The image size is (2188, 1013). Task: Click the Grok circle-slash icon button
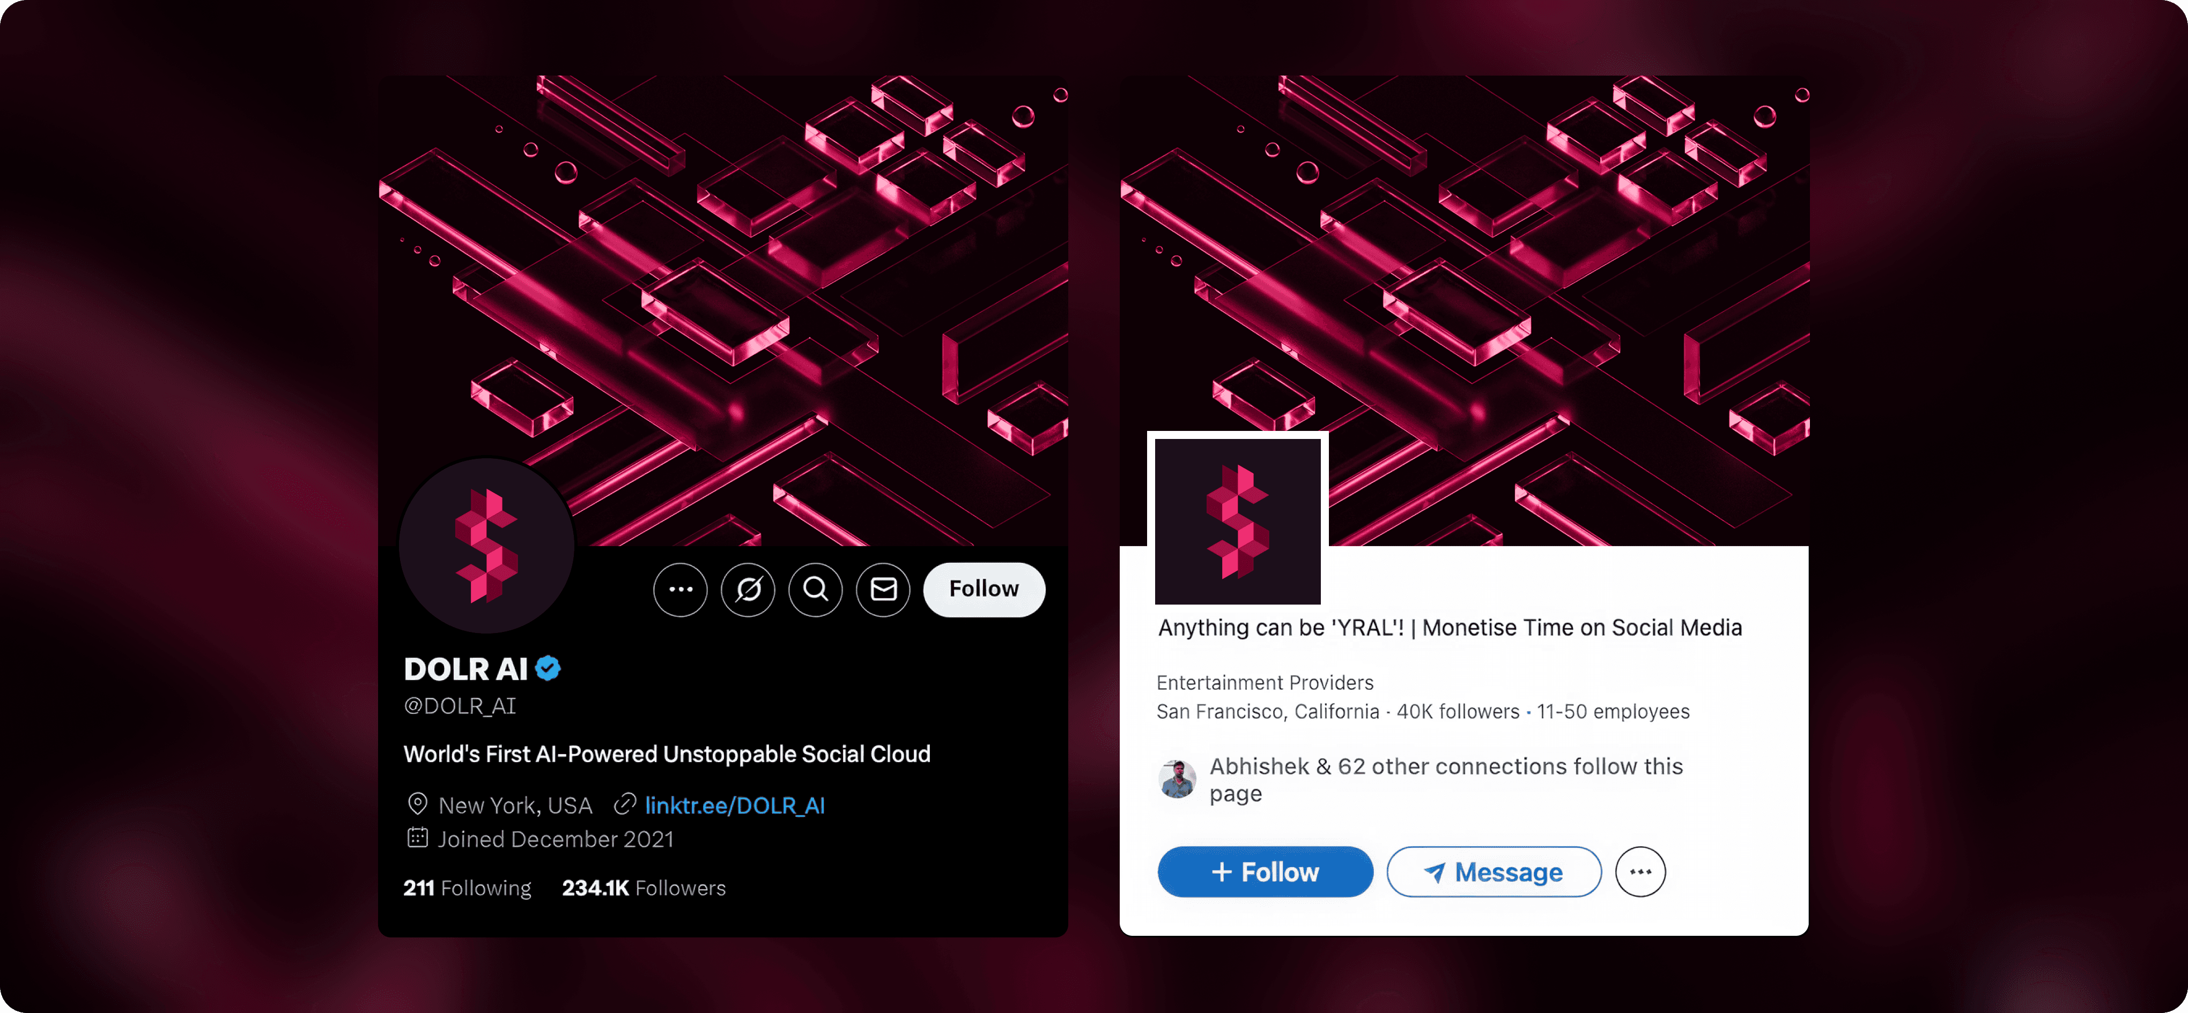click(x=748, y=589)
